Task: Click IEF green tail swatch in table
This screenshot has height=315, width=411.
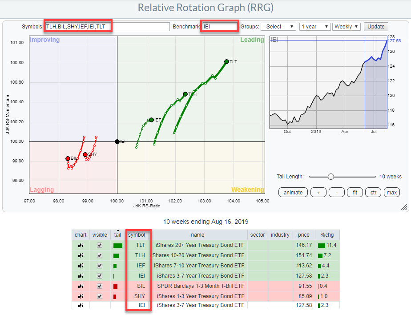Action: click(115, 266)
